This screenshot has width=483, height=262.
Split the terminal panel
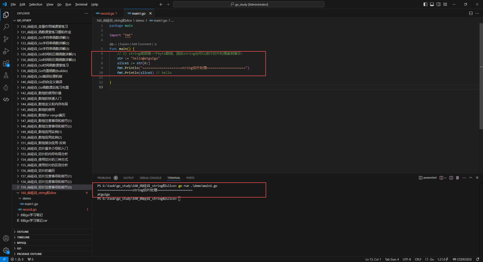click(451, 178)
